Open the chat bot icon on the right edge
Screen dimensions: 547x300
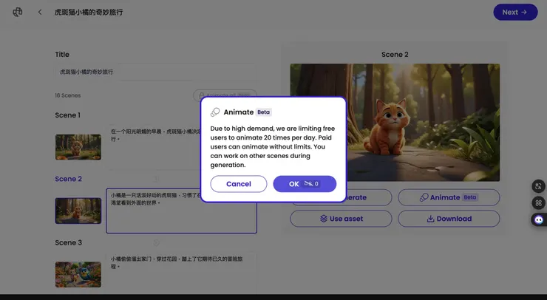539,219
